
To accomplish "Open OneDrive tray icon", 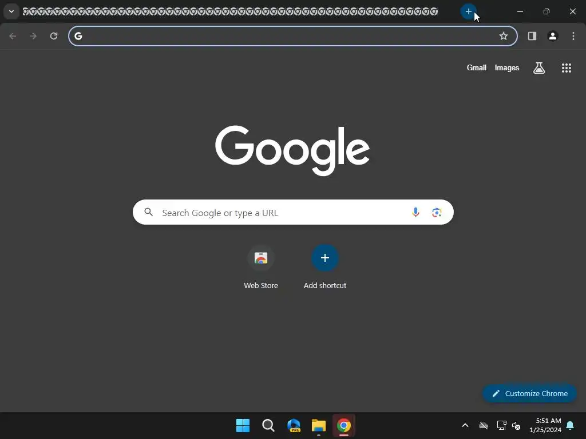I will 483,425.
